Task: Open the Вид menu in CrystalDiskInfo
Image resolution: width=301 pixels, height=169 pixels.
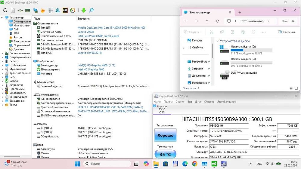Action: [190, 102]
